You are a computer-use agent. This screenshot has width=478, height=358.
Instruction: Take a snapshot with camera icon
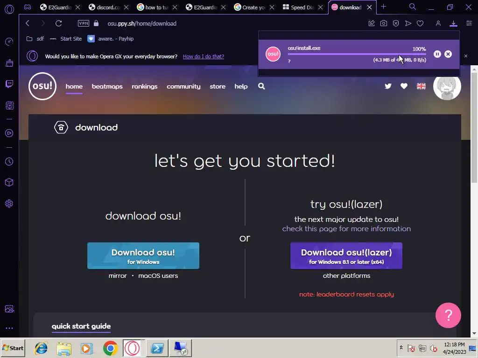pos(384,23)
